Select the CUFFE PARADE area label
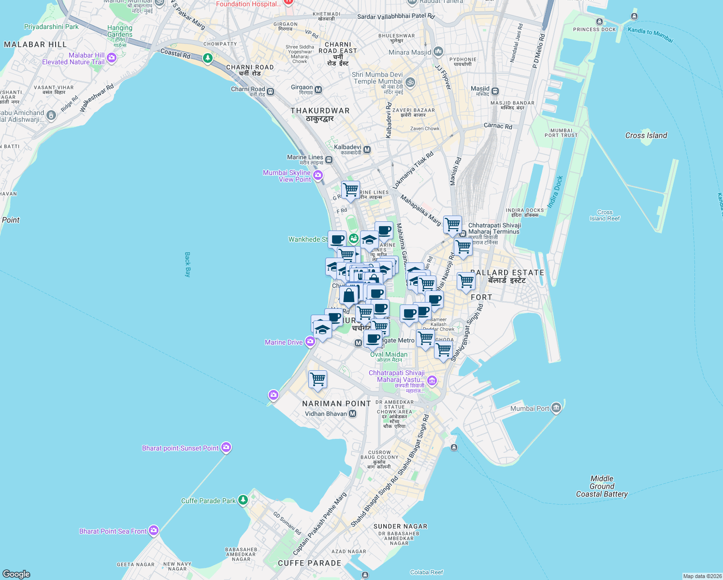 [309, 563]
